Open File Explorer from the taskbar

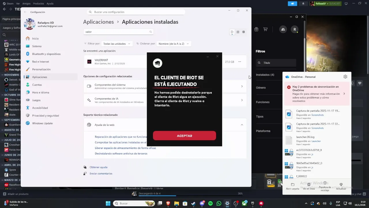(x=176, y=203)
